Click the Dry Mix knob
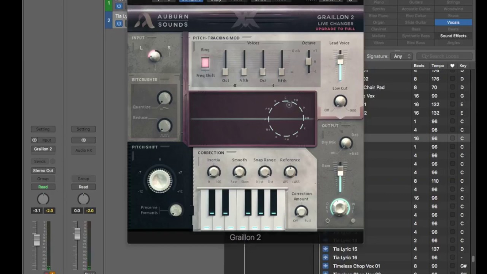Screen dimensions: 487x274 345,143
